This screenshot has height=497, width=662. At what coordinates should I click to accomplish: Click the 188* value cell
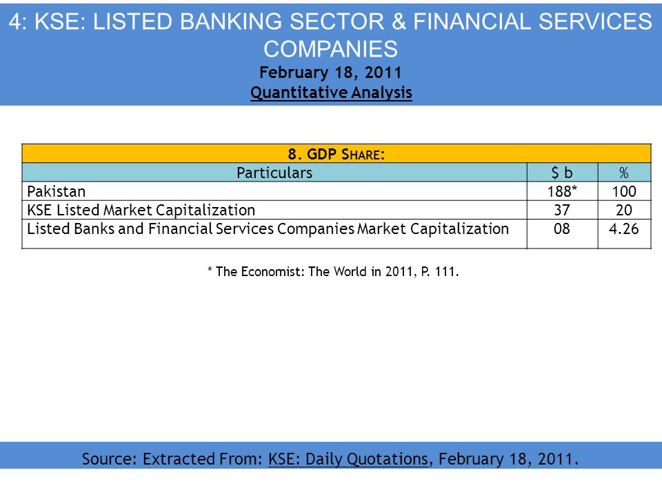tap(562, 191)
